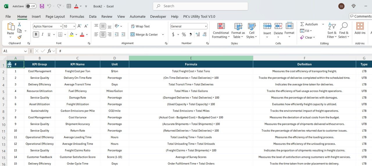372x166 pixels.
Task: Click the Increase Indent icon
Action: coord(124,34)
